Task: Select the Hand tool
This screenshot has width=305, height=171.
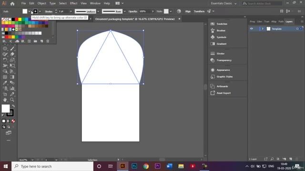Action: [5, 100]
